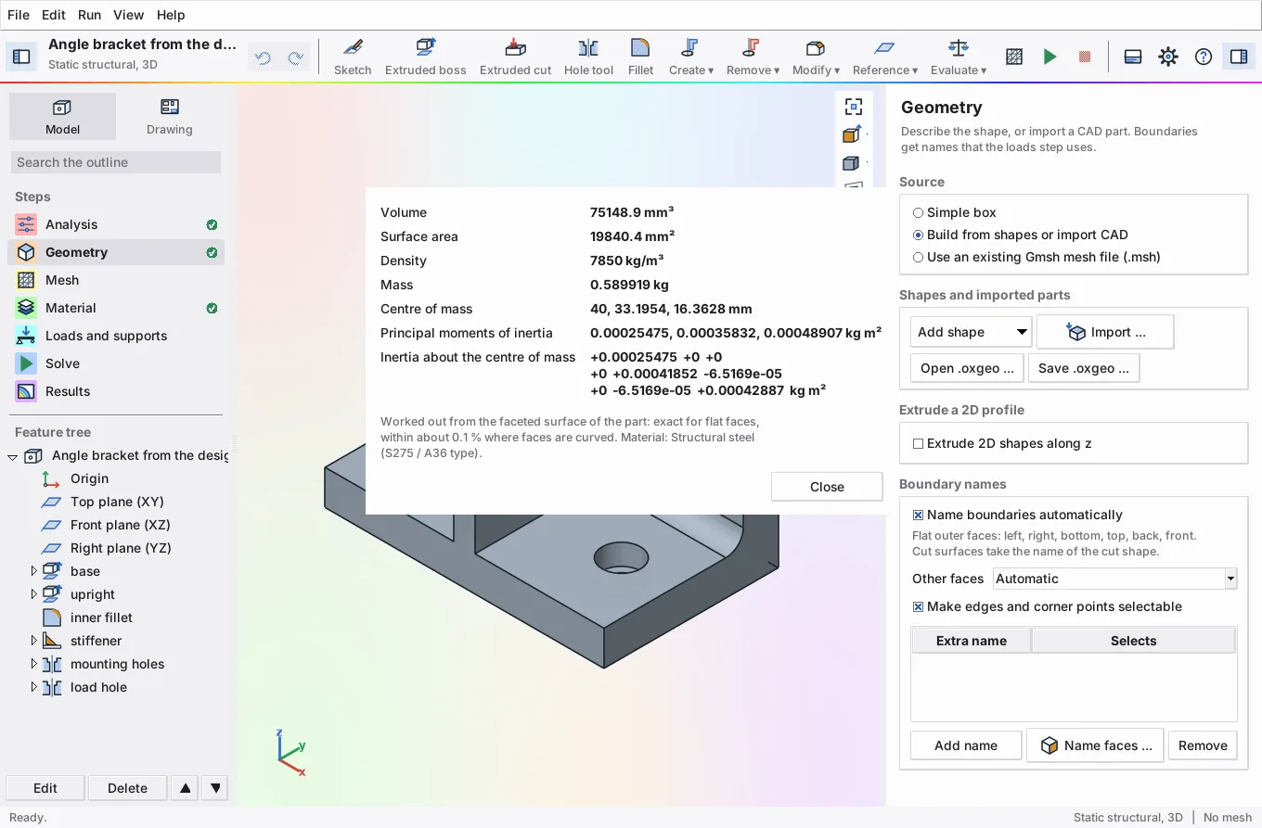Click the Search the outline field
Image resolution: width=1262 pixels, height=828 pixels.
click(x=116, y=162)
